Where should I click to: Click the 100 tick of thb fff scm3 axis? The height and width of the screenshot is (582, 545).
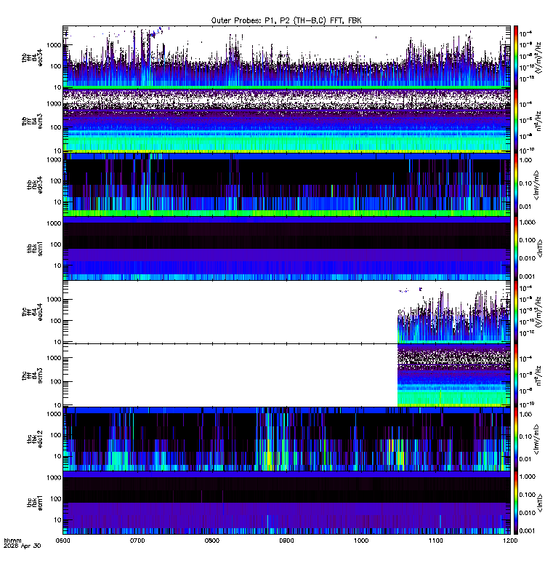[56, 127]
